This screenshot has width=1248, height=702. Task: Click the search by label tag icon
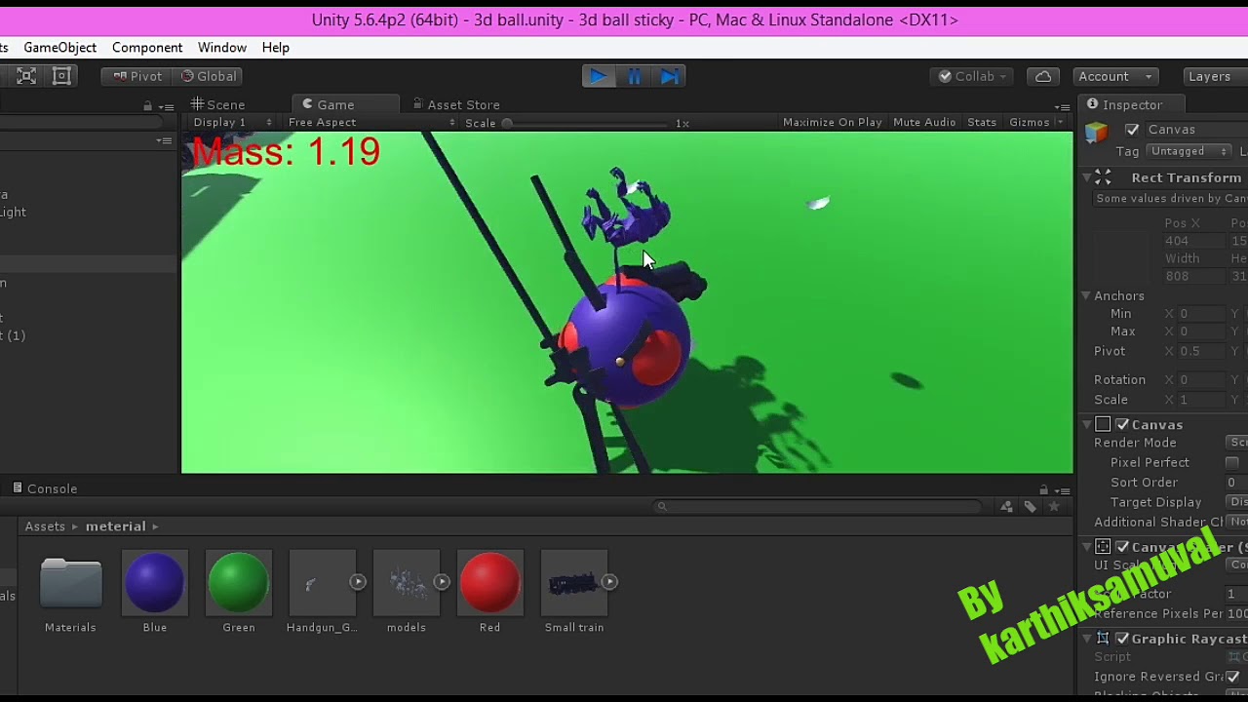pos(1030,506)
